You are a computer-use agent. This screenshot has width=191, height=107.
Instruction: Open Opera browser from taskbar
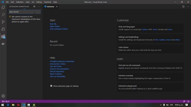coord(18,105)
